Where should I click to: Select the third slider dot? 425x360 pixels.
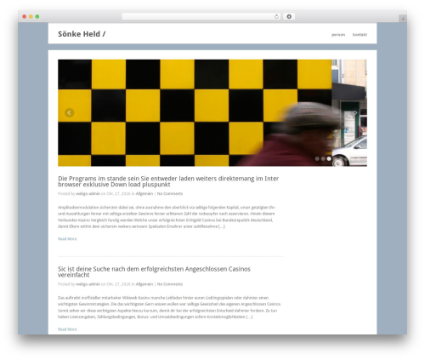(x=329, y=159)
